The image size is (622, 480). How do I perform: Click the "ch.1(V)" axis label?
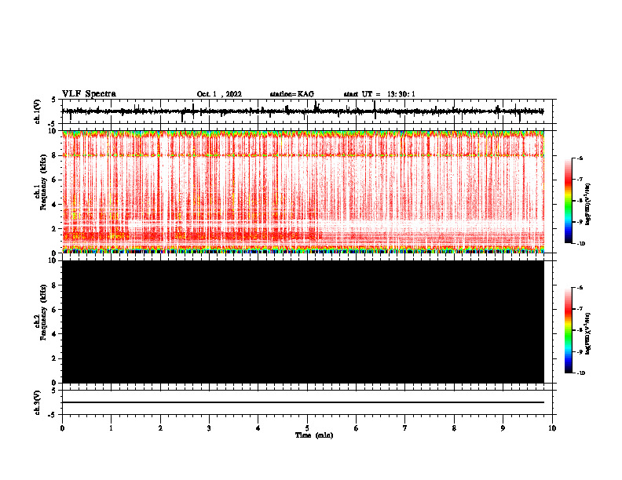click(38, 111)
